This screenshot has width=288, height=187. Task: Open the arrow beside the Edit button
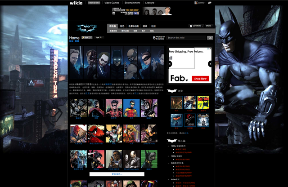tap(91, 38)
